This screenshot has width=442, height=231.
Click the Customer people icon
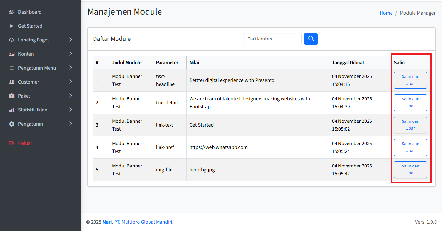(x=12, y=82)
